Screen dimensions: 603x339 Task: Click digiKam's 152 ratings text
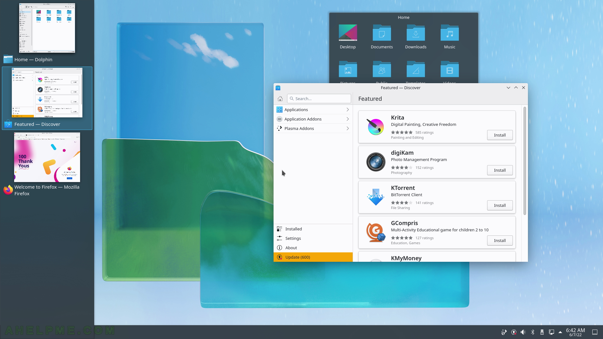click(424, 168)
